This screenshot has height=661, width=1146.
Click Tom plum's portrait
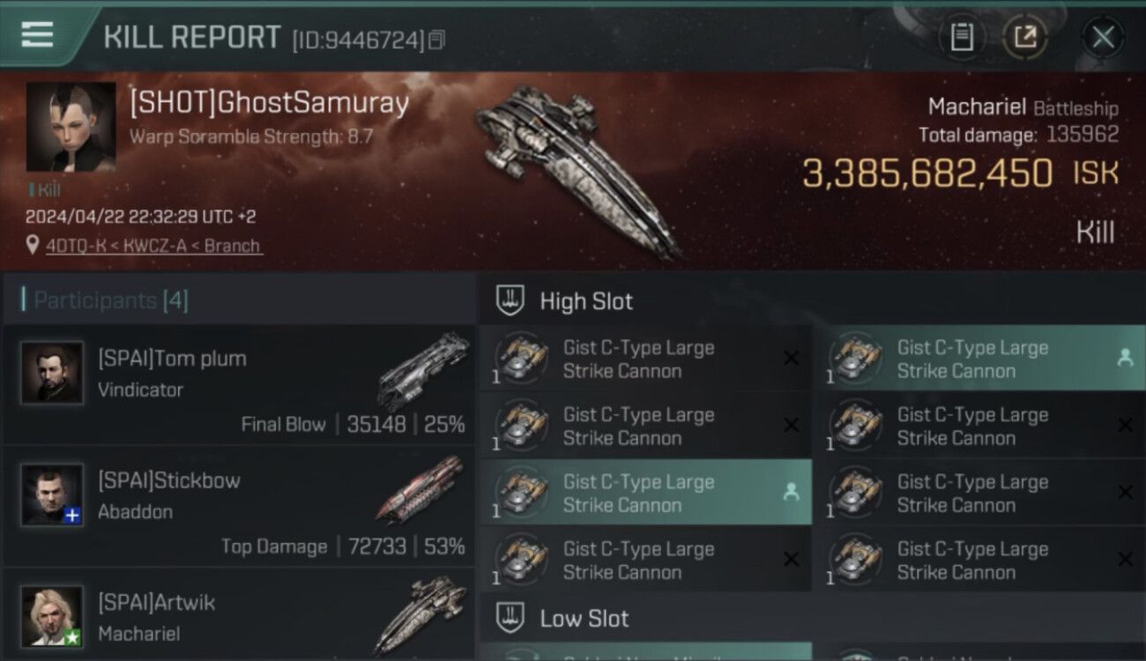tap(53, 373)
